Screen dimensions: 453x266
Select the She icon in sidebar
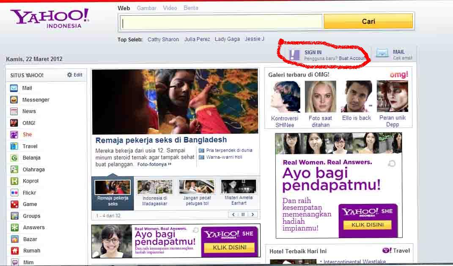pos(14,134)
